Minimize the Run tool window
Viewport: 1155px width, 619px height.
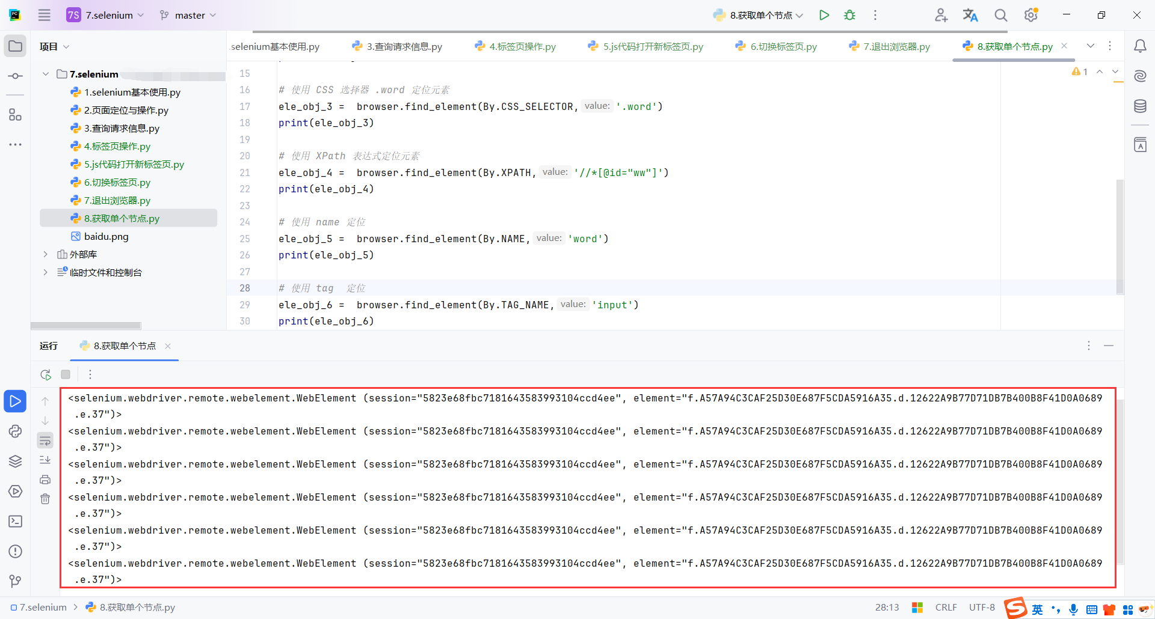(1109, 346)
